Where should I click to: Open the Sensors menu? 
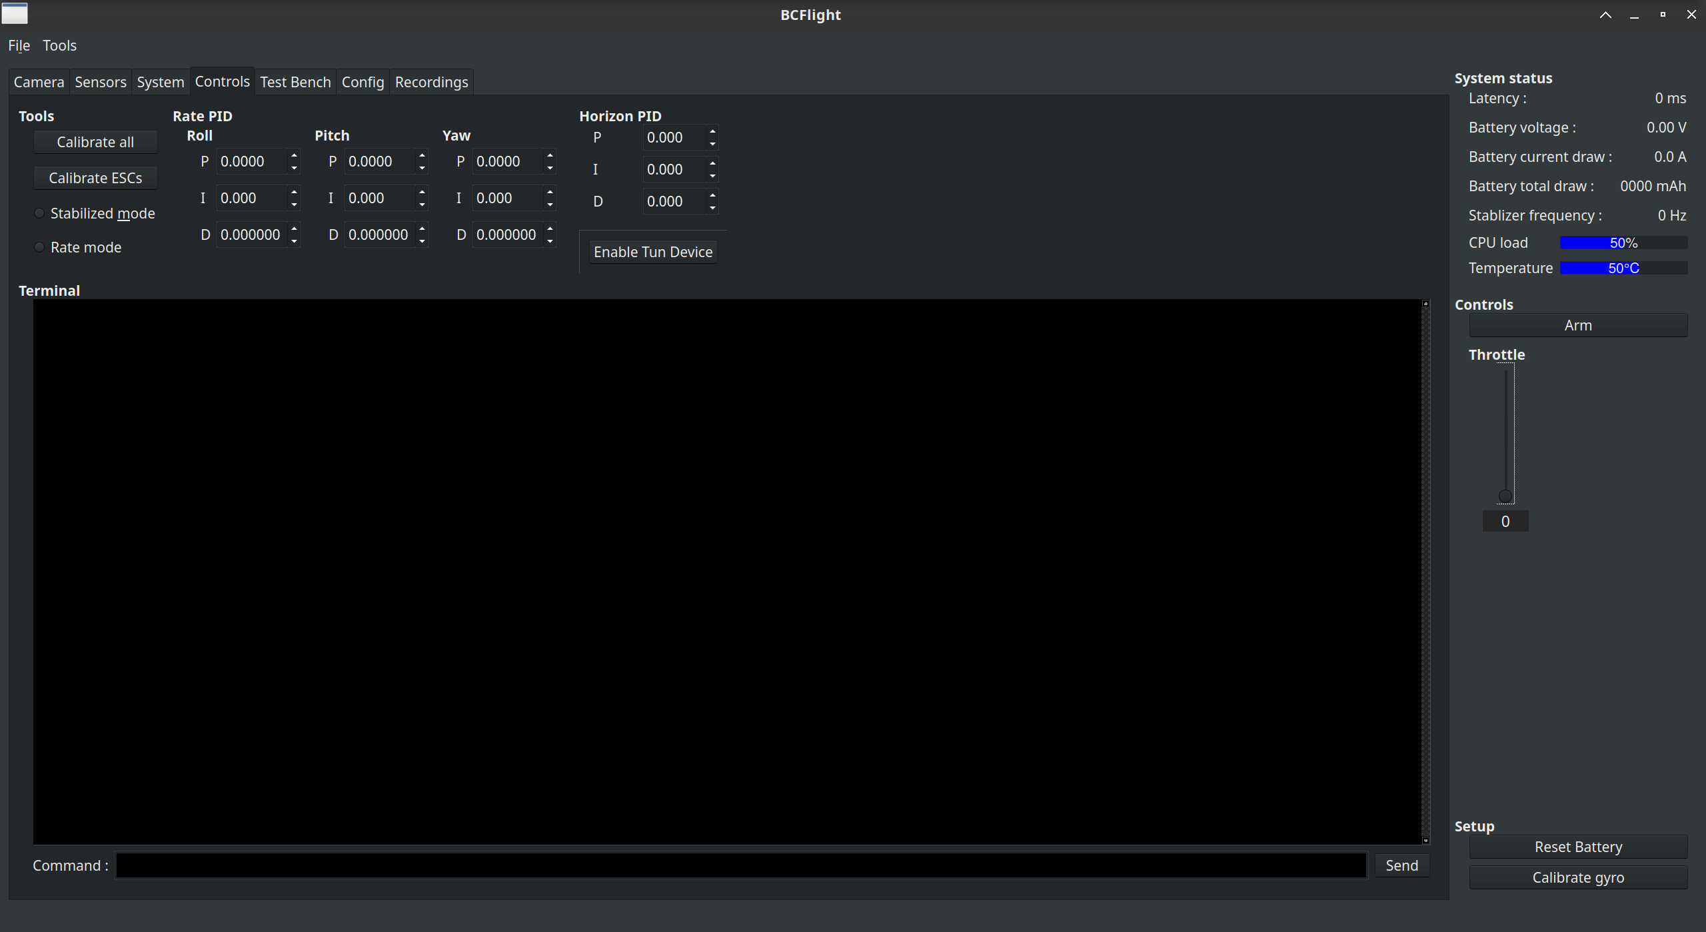tap(100, 81)
